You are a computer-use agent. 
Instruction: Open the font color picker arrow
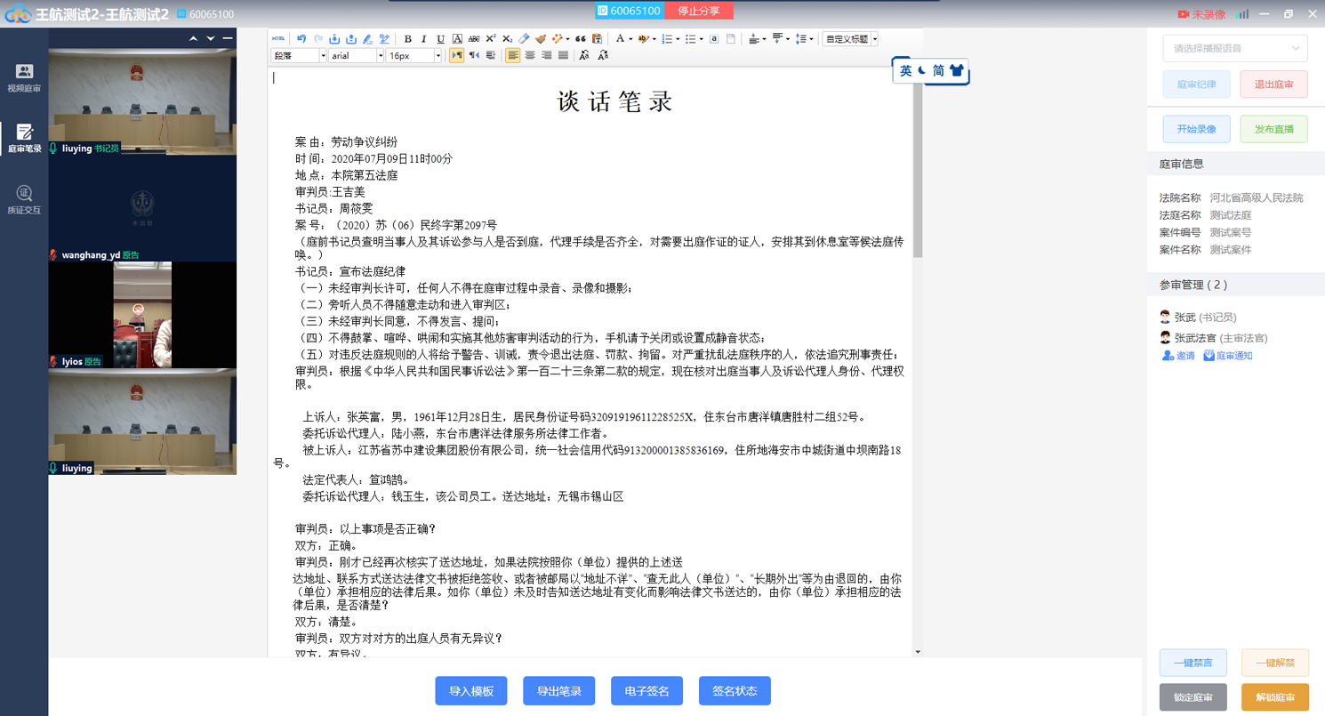(630, 39)
